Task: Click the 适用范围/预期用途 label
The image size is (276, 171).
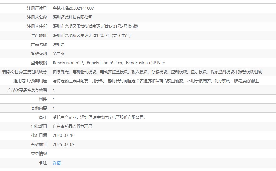Action: [x=30, y=81]
